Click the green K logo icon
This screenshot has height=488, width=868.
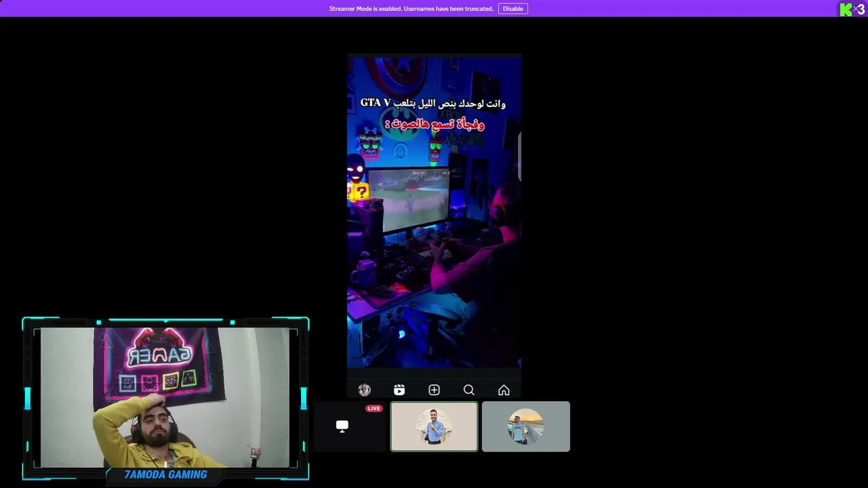846,9
